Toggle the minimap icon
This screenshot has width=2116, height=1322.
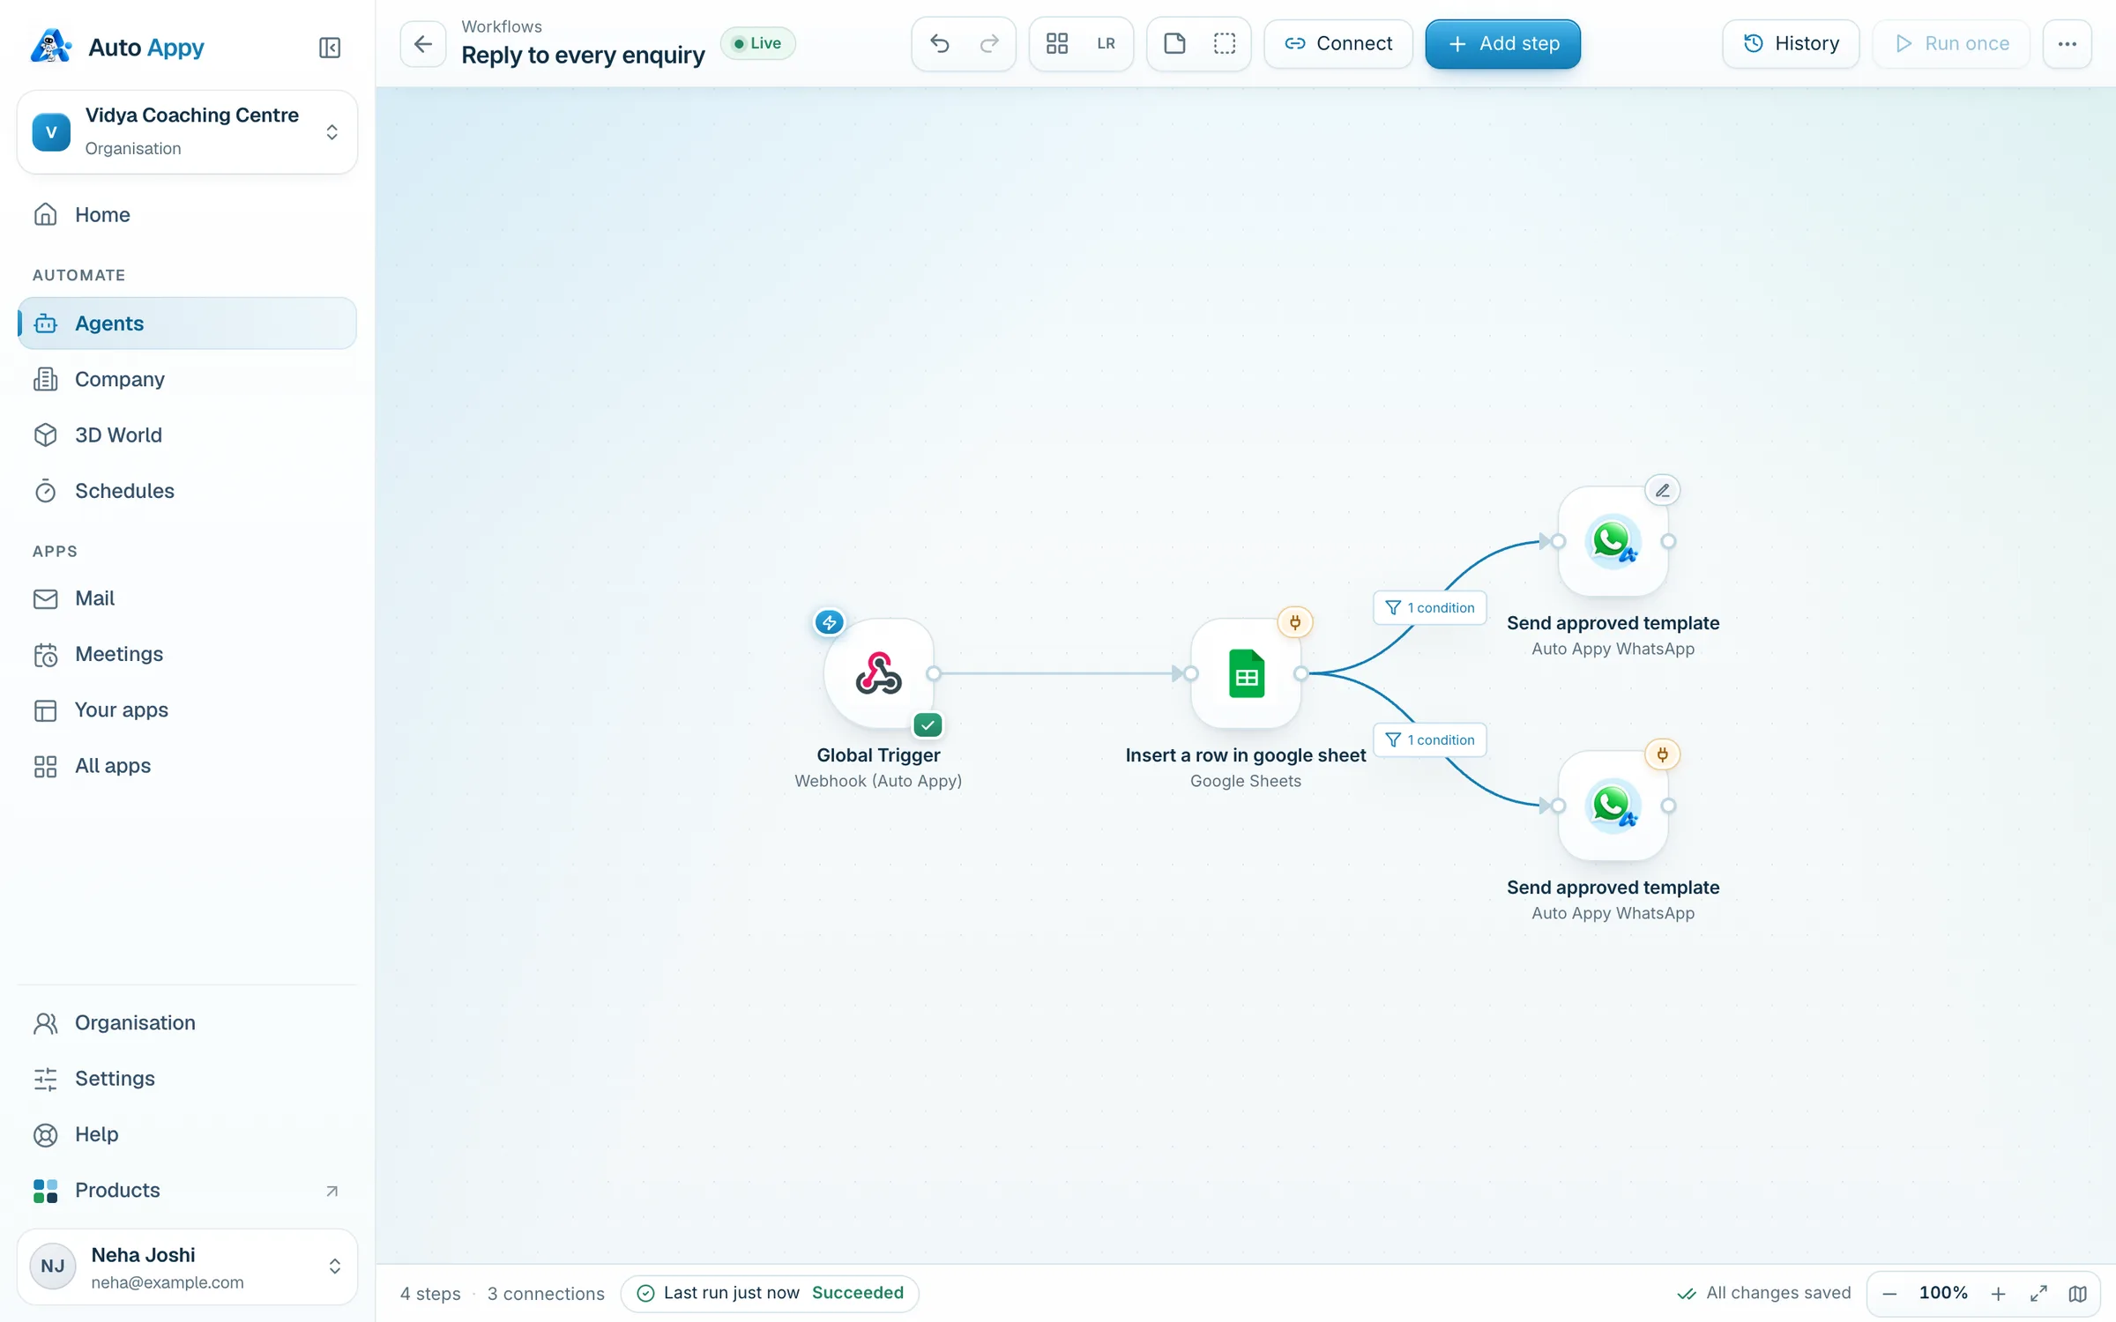pyautogui.click(x=2078, y=1294)
